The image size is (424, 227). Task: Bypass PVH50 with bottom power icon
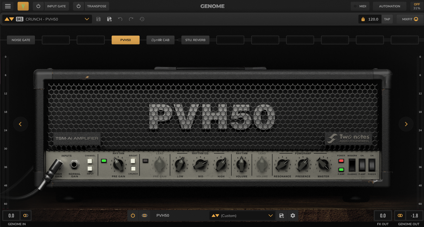point(133,215)
